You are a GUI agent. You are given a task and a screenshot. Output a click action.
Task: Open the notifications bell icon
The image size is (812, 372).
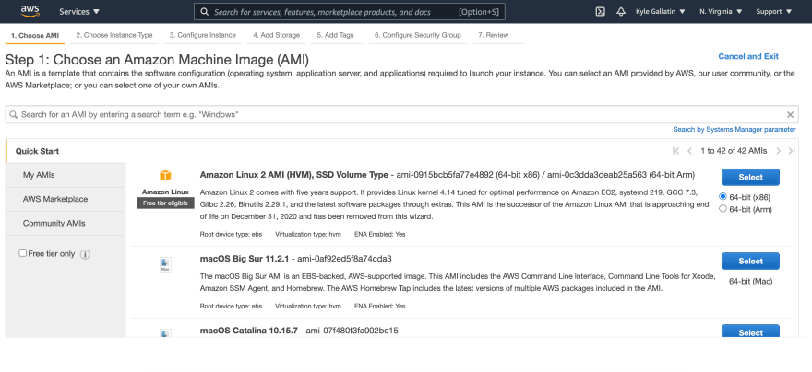tap(621, 11)
